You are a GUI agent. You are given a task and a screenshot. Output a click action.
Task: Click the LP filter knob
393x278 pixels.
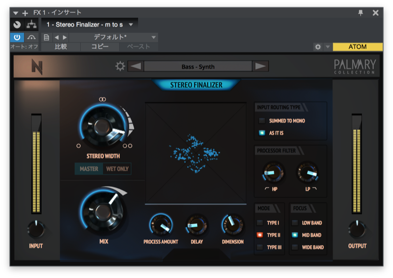tap(308, 173)
